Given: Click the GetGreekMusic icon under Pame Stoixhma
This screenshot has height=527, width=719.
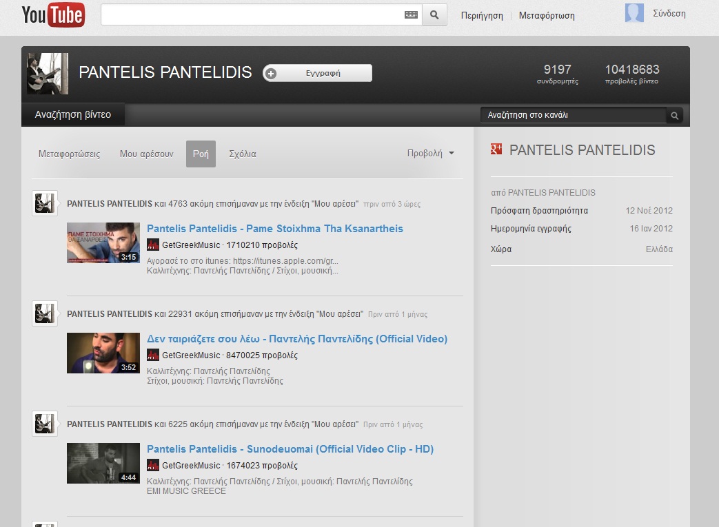Looking at the screenshot, I should [x=153, y=245].
